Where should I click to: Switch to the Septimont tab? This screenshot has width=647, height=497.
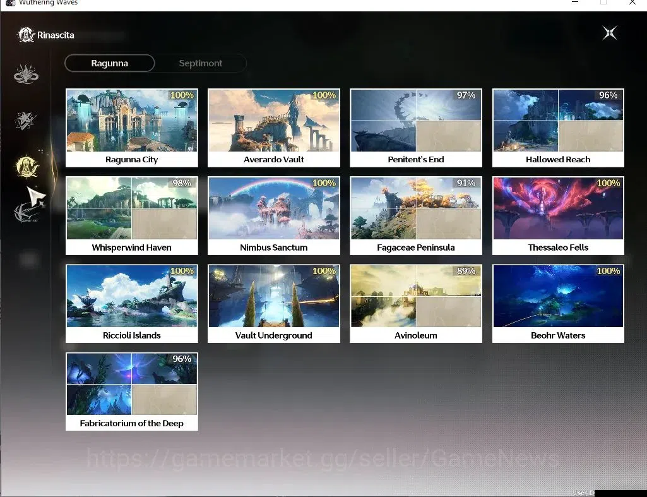201,63
